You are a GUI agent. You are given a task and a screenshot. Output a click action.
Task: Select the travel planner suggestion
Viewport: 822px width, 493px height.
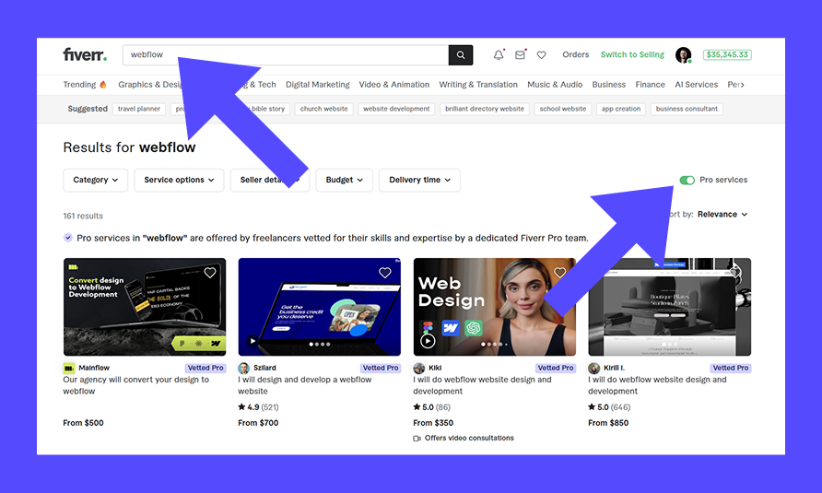pos(139,109)
